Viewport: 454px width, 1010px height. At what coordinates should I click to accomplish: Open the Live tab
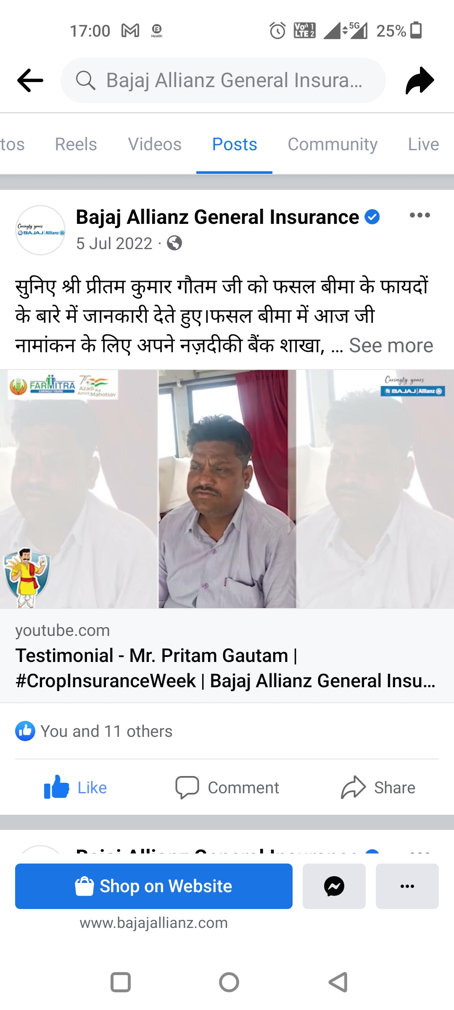pos(423,144)
